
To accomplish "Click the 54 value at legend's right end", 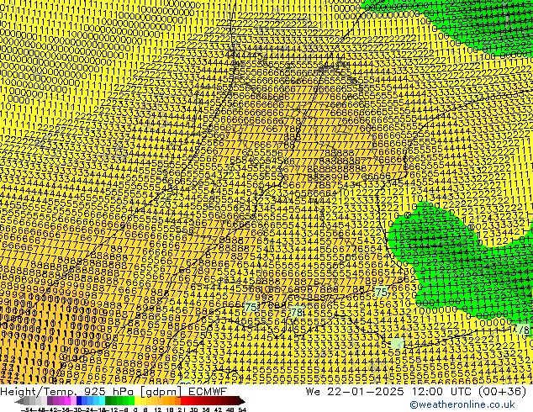I will pyautogui.click(x=242, y=410).
